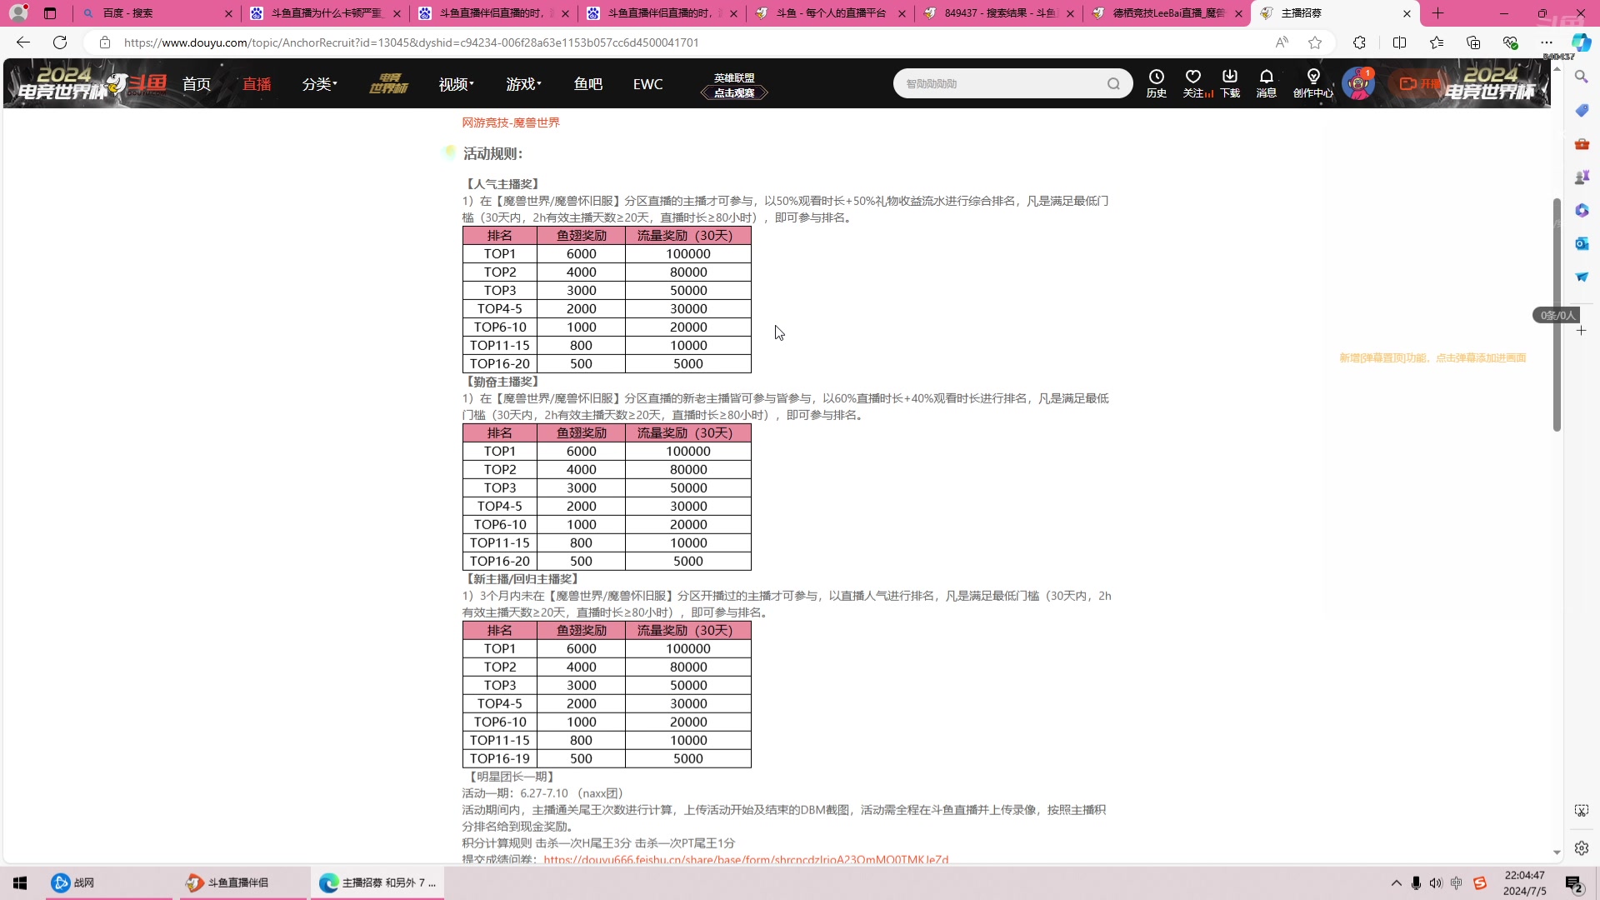Open the 首页 navigation item
This screenshot has width=1600, height=900.
coord(197,84)
